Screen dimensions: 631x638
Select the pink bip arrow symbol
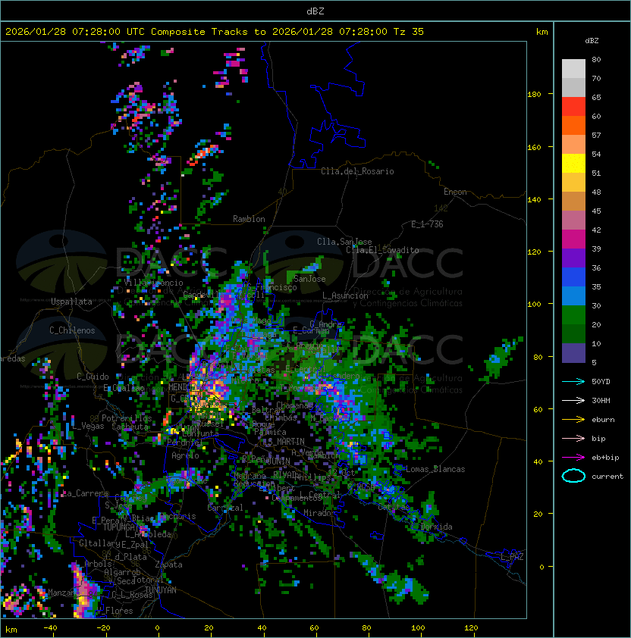[573, 438]
